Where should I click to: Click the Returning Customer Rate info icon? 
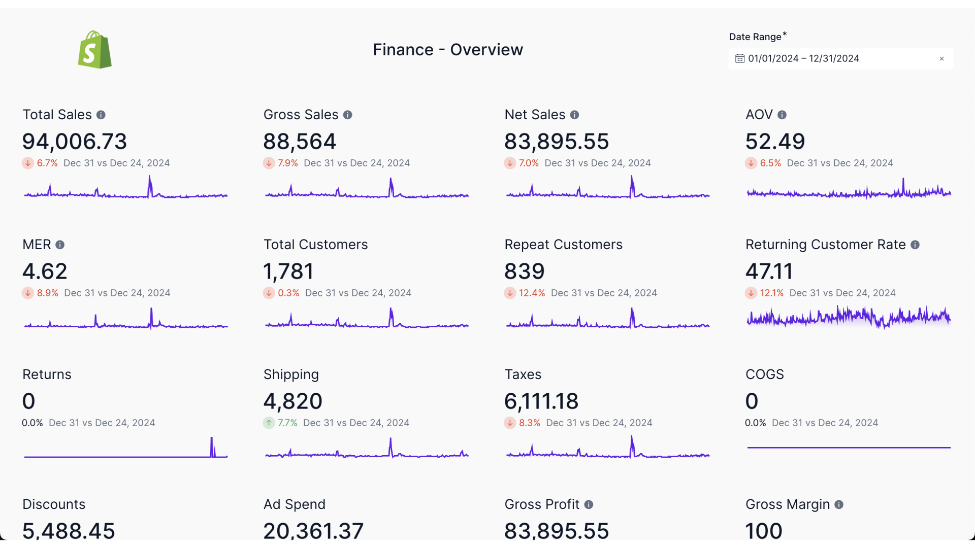pos(915,245)
